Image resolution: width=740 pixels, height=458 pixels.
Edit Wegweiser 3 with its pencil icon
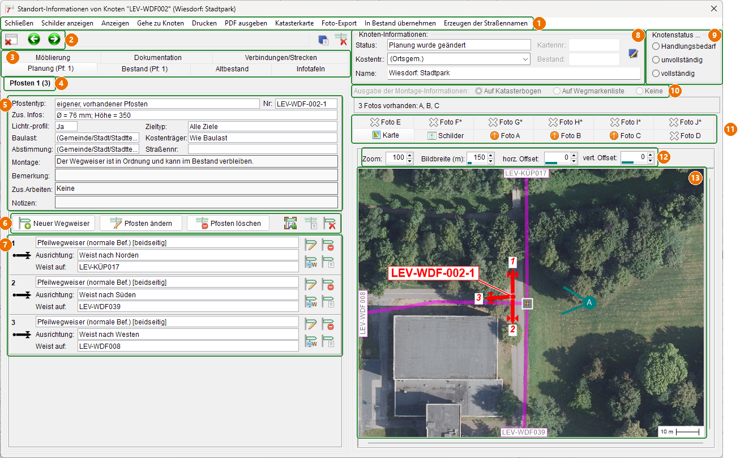[310, 324]
